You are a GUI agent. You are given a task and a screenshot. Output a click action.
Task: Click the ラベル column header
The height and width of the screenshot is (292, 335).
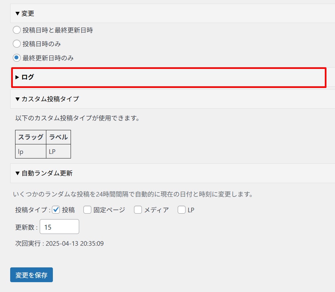click(x=58, y=137)
